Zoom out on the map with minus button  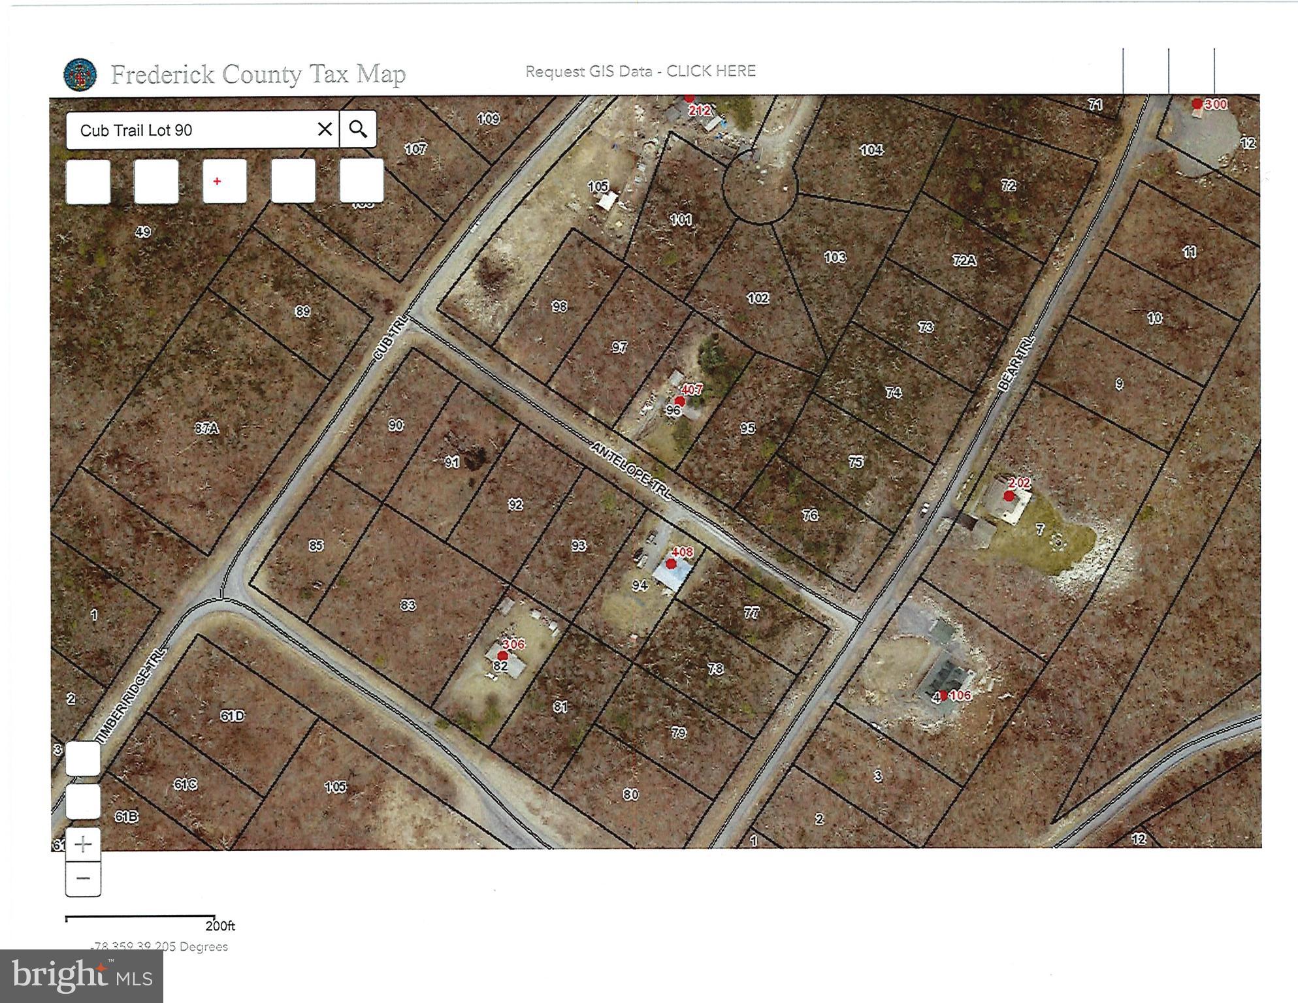(83, 878)
